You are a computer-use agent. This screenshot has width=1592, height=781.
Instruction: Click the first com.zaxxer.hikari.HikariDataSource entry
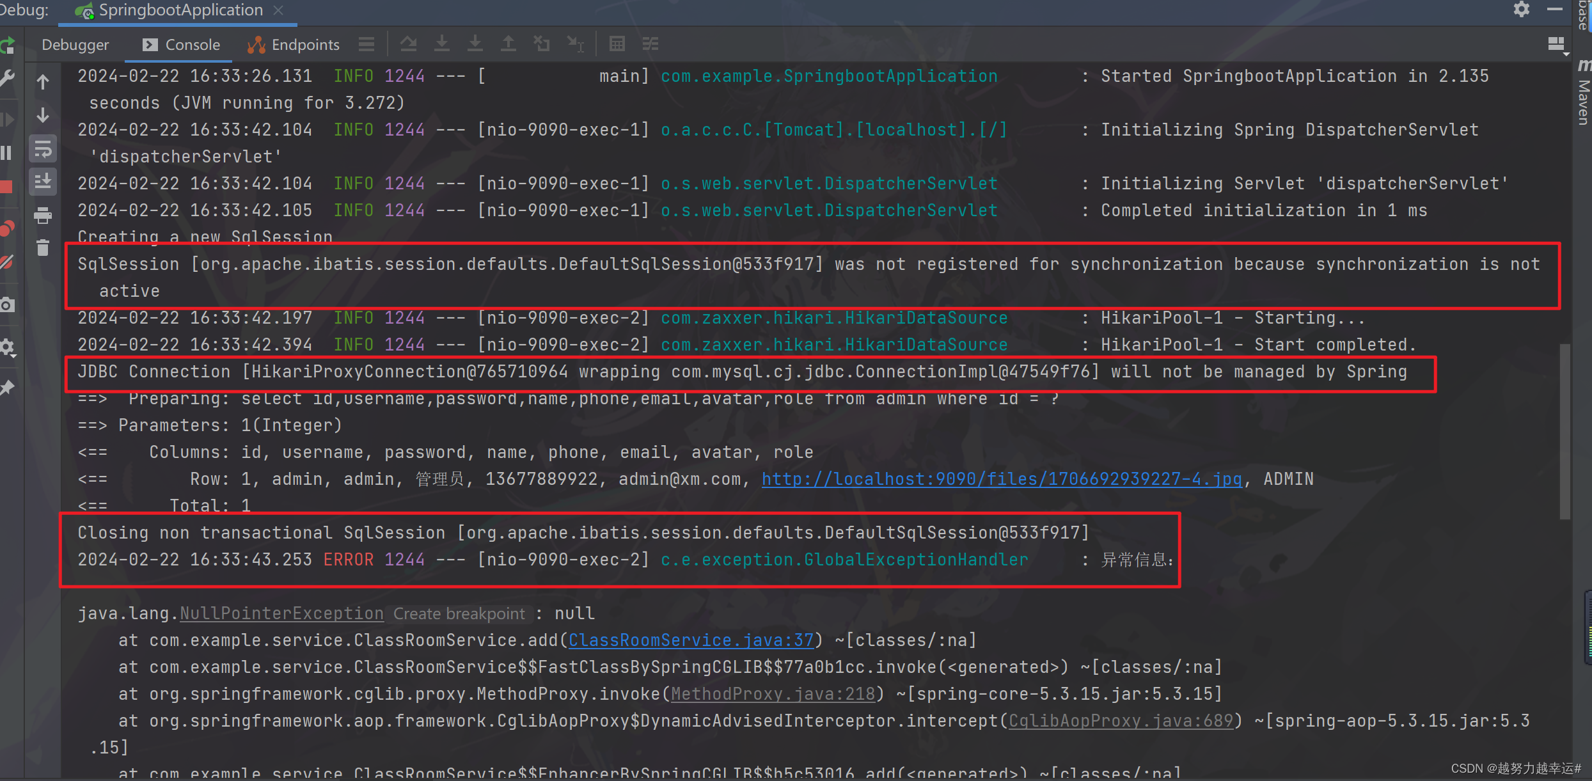(834, 318)
